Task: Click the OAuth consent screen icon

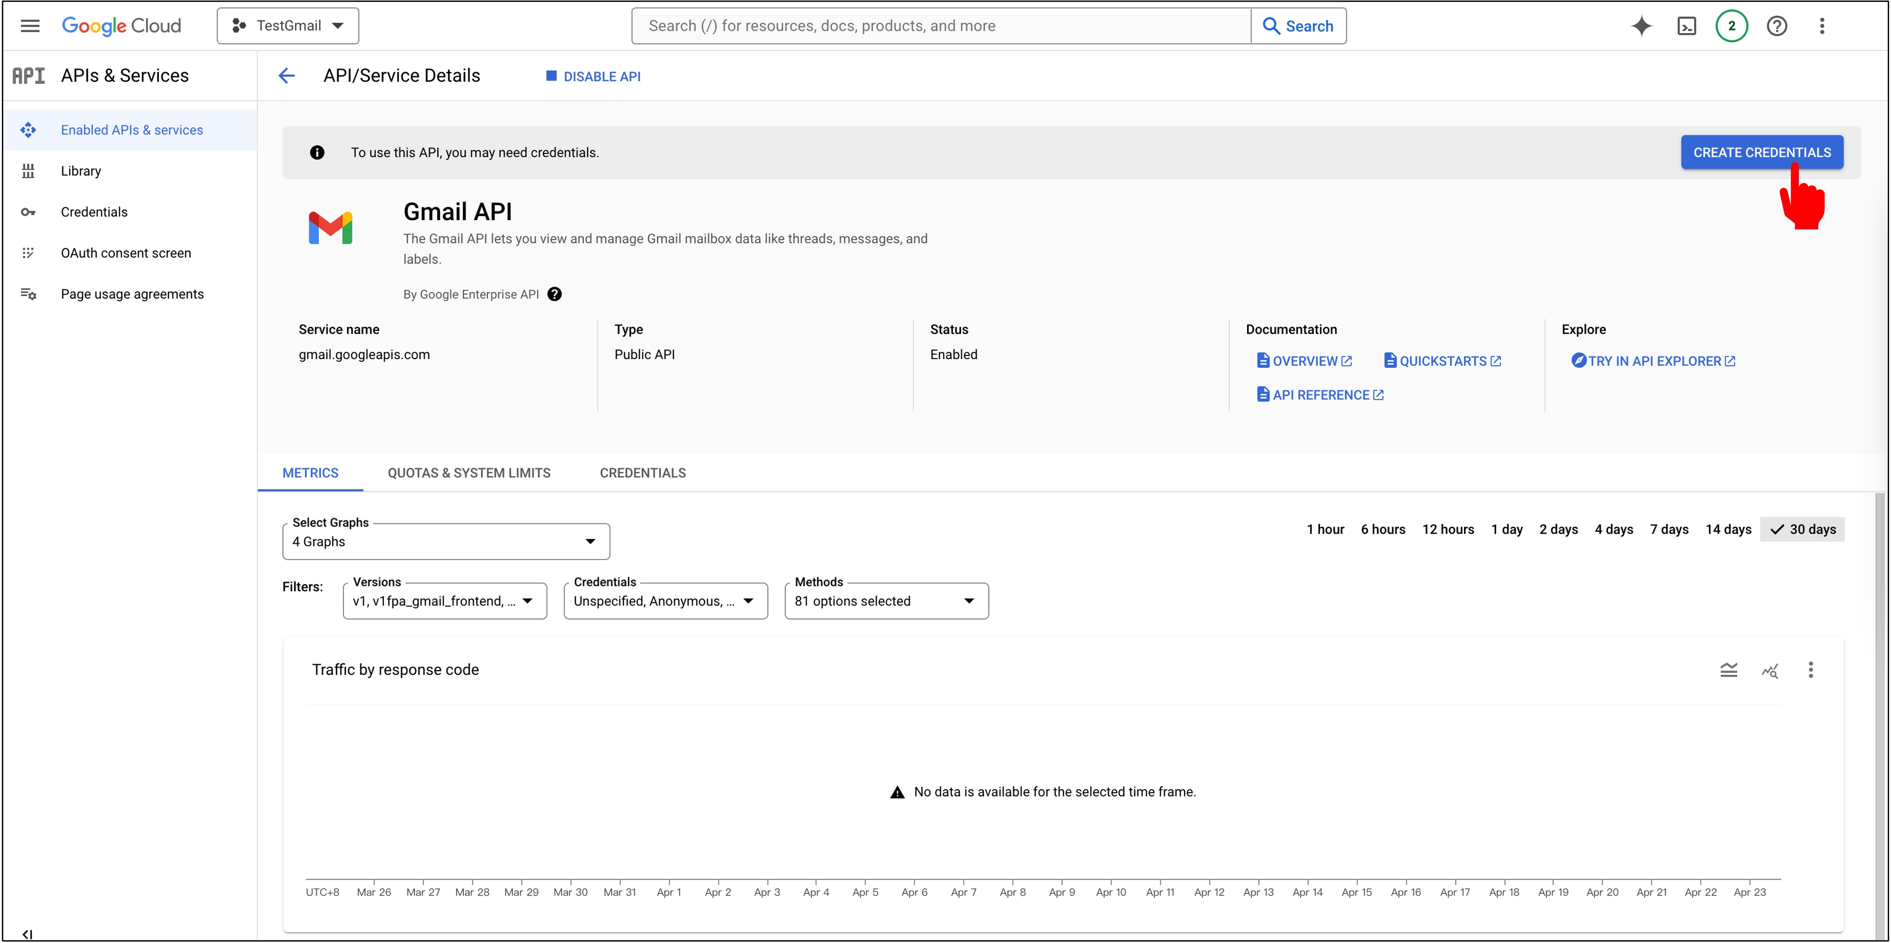Action: coord(28,253)
